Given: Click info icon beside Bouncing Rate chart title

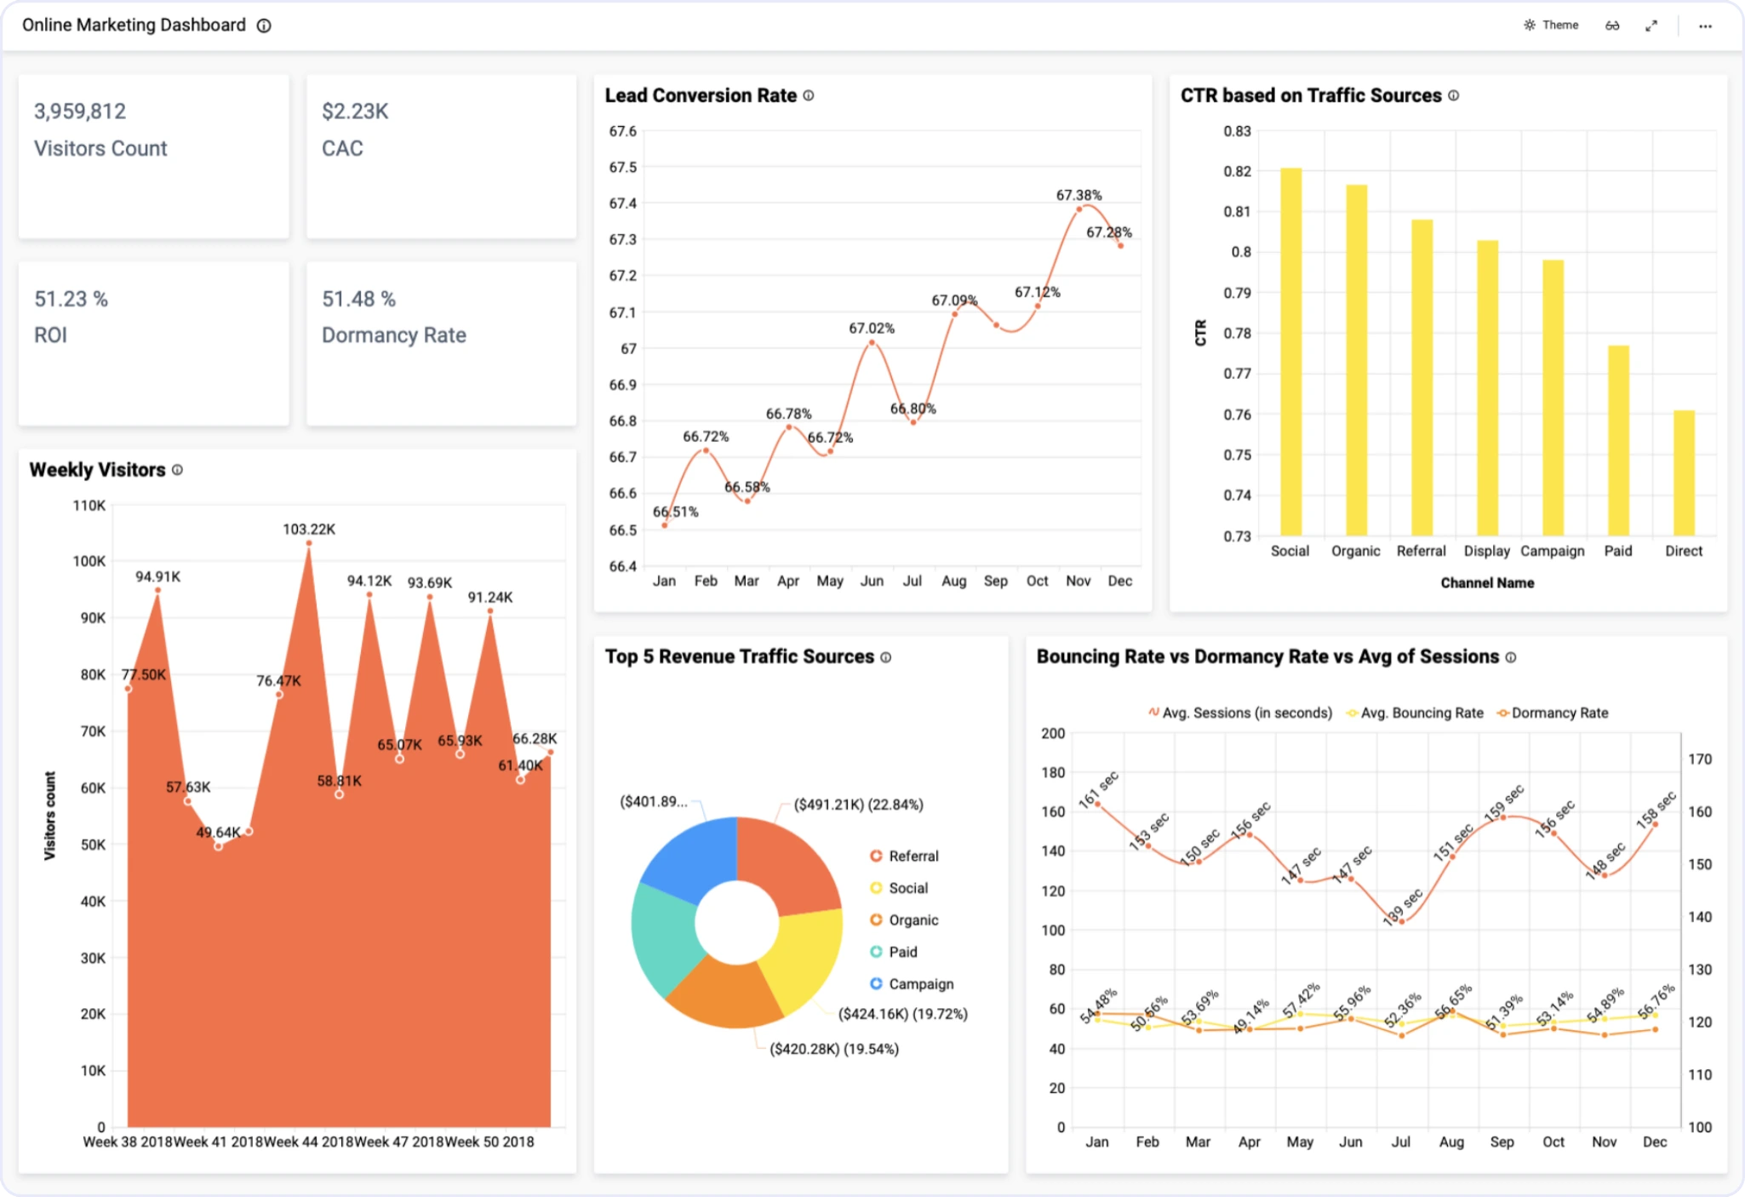Looking at the screenshot, I should (1511, 657).
